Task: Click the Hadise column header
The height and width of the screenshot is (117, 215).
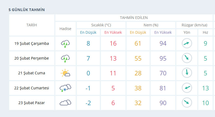Action: coord(65,29)
